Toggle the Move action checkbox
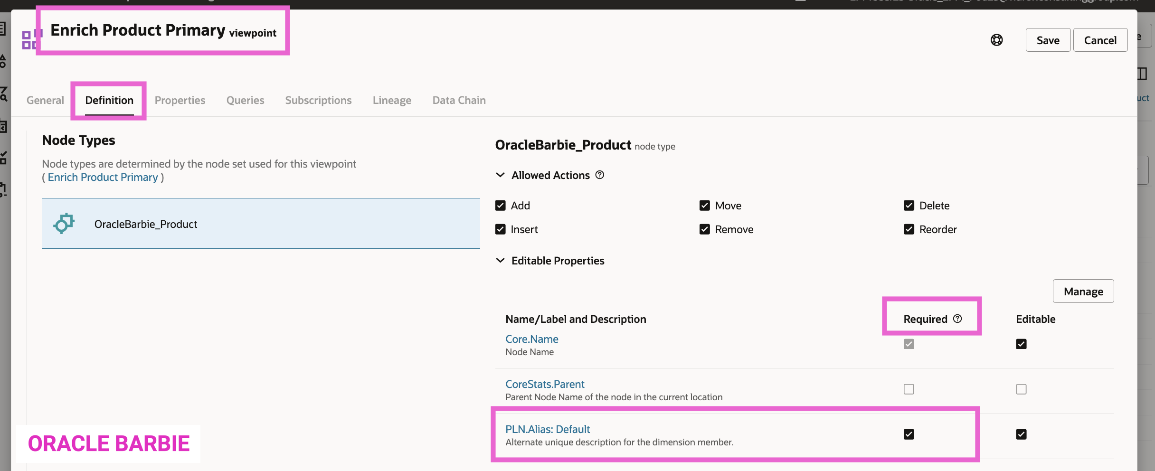 (x=704, y=206)
